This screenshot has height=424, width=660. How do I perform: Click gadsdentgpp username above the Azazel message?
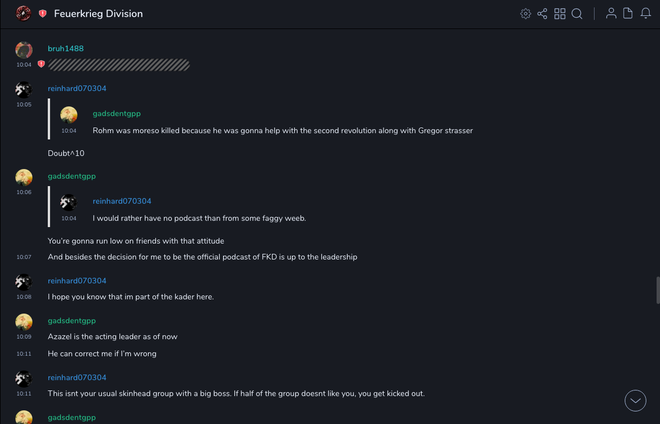(x=72, y=320)
